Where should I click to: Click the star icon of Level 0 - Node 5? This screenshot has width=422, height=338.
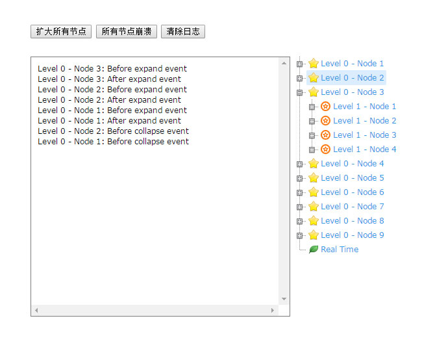tap(314, 178)
